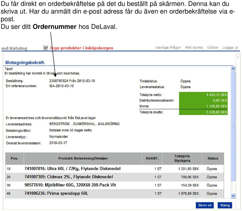Click delivery address BERGSTRÖM ...DUNKERSHAL...MALMKÖPING
Image resolution: width=242 pixels, height=211 pixels.
[x=85, y=124]
